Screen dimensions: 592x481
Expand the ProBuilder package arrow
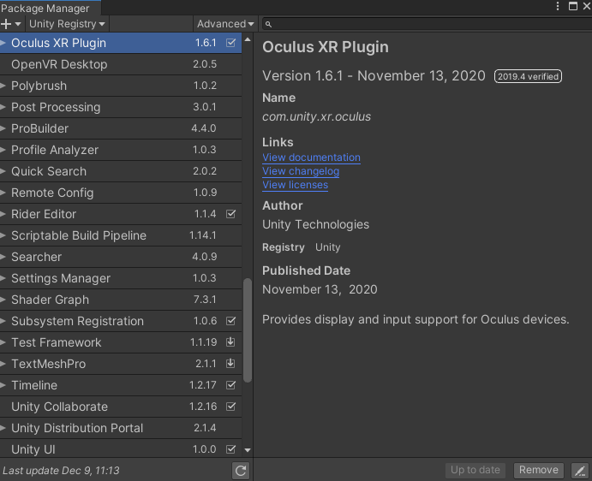click(x=3, y=128)
